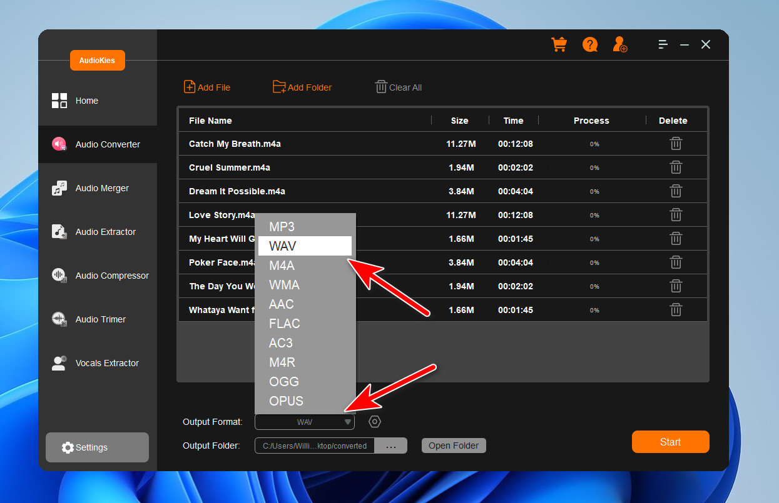Open the hamburger menu at top right
The height and width of the screenshot is (503, 779).
click(663, 44)
